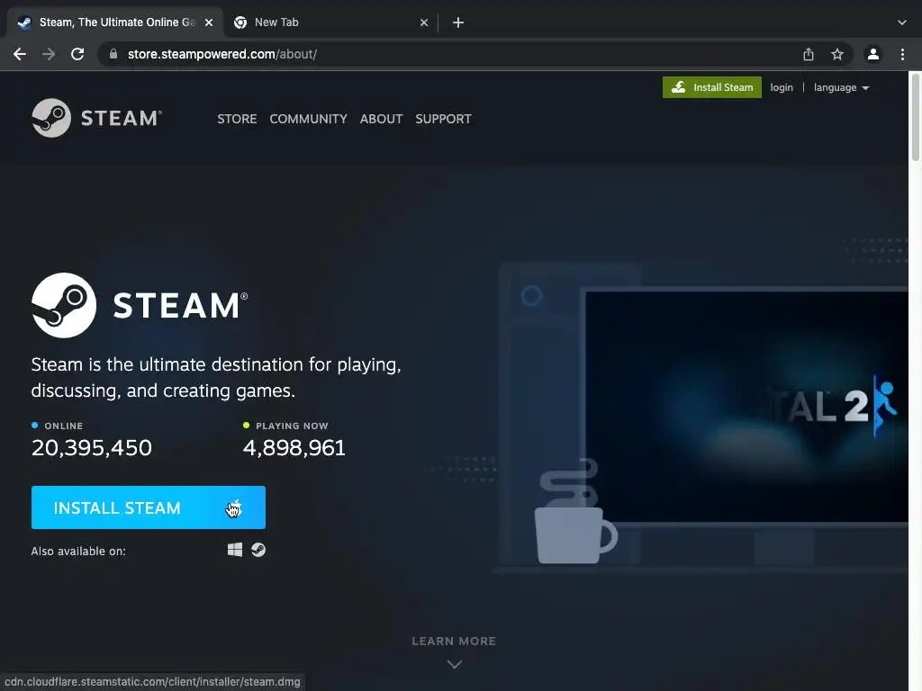Image resolution: width=922 pixels, height=691 pixels.
Task: Switch to the New Tab tab
Action: [331, 22]
